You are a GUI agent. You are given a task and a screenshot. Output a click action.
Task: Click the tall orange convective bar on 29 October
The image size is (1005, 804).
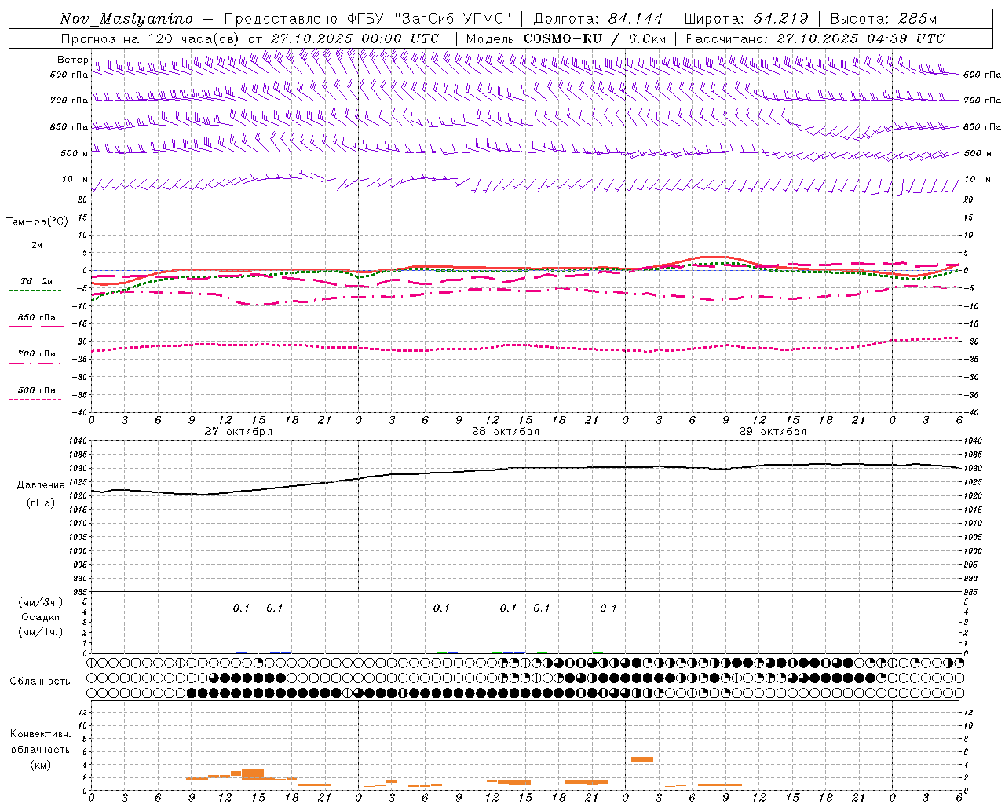[x=642, y=759]
